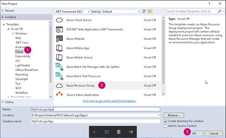Screen dimensions: 226x138
Task: Click the project Name input field
Action: pos(96,109)
